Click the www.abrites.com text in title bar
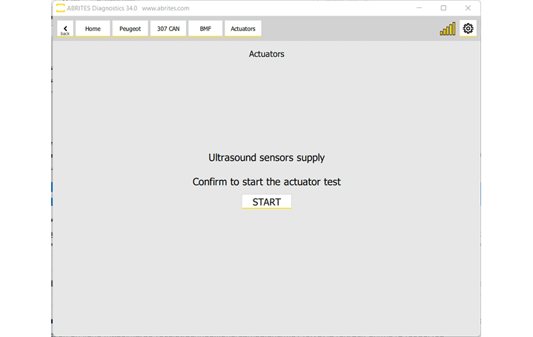This screenshot has width=533, height=337. pyautogui.click(x=165, y=8)
